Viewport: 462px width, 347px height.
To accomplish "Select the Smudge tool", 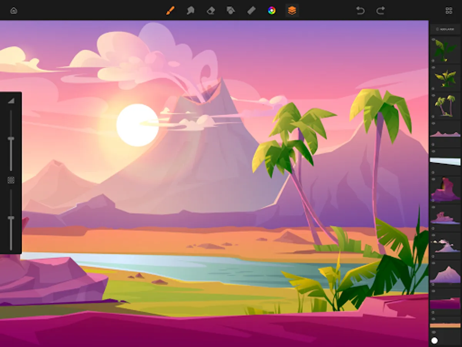I will tap(190, 10).
